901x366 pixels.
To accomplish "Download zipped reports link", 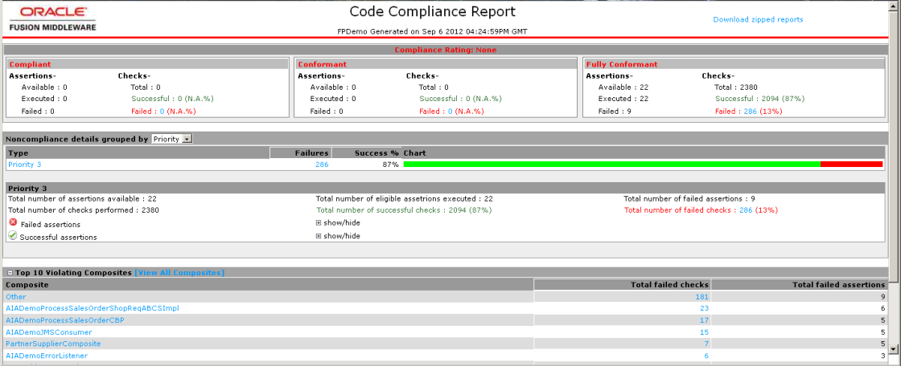I will click(x=758, y=19).
